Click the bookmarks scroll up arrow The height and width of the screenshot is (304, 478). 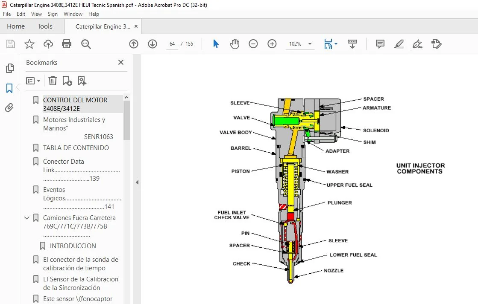127,97
